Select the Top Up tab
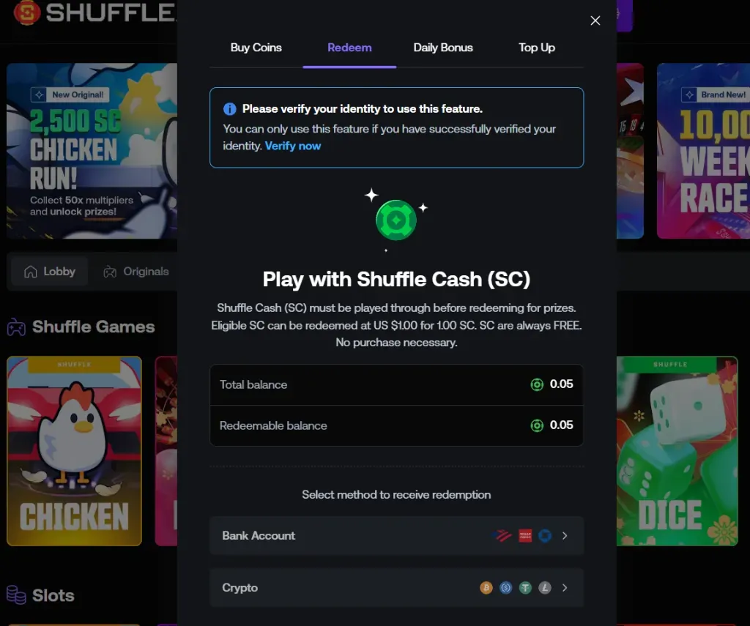This screenshot has height=626, width=750. [x=537, y=48]
